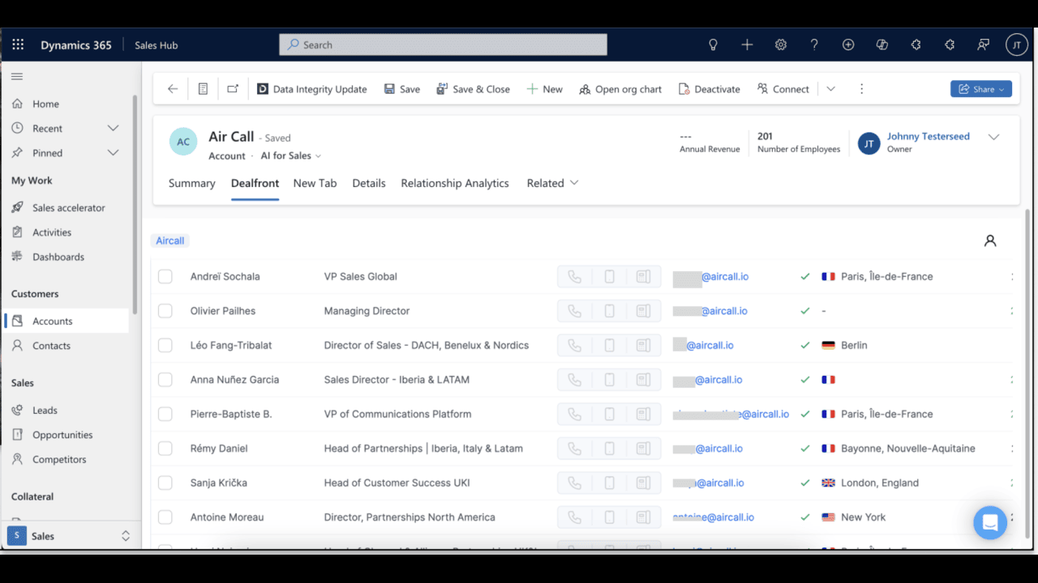This screenshot has width=1038, height=583.
Task: Expand the header chevron next to Owner
Action: (993, 137)
